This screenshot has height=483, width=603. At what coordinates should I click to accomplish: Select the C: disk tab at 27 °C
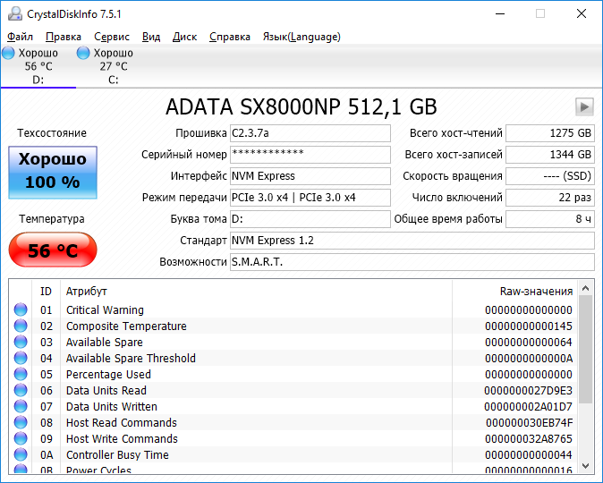pyautogui.click(x=114, y=66)
